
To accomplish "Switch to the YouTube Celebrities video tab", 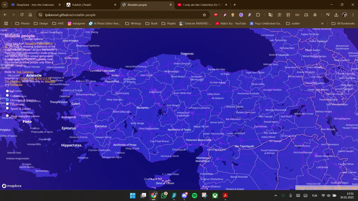I will pos(202,5).
